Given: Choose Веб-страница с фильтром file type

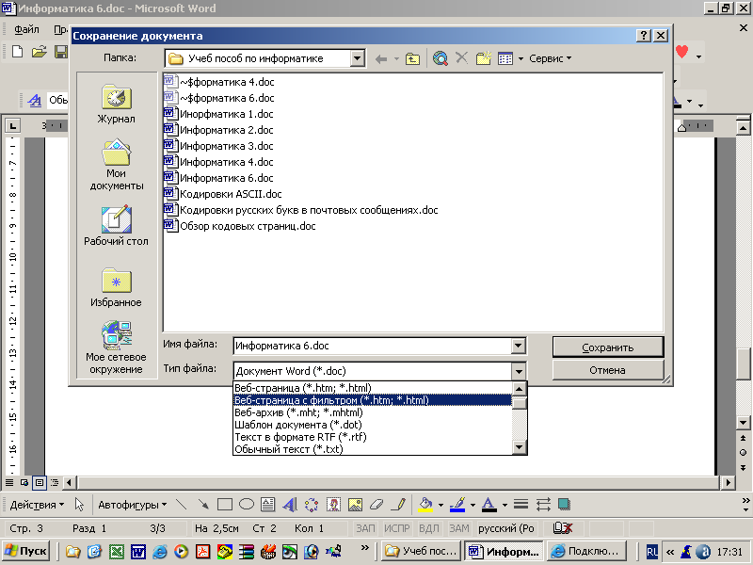Looking at the screenshot, I should point(372,400).
